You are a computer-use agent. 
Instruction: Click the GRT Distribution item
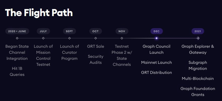click(x=157, y=72)
